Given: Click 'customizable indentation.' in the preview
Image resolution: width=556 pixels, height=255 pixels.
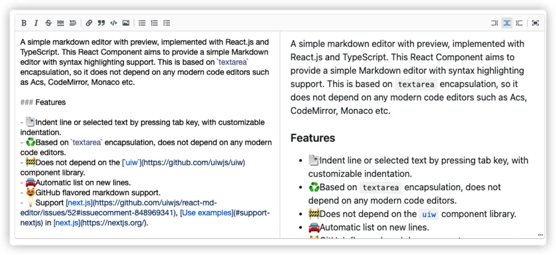Looking at the screenshot, I should click(x=360, y=174).
